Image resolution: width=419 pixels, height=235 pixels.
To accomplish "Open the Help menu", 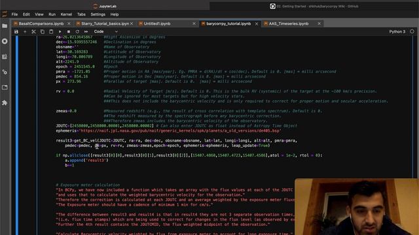I will (x=115, y=14).
